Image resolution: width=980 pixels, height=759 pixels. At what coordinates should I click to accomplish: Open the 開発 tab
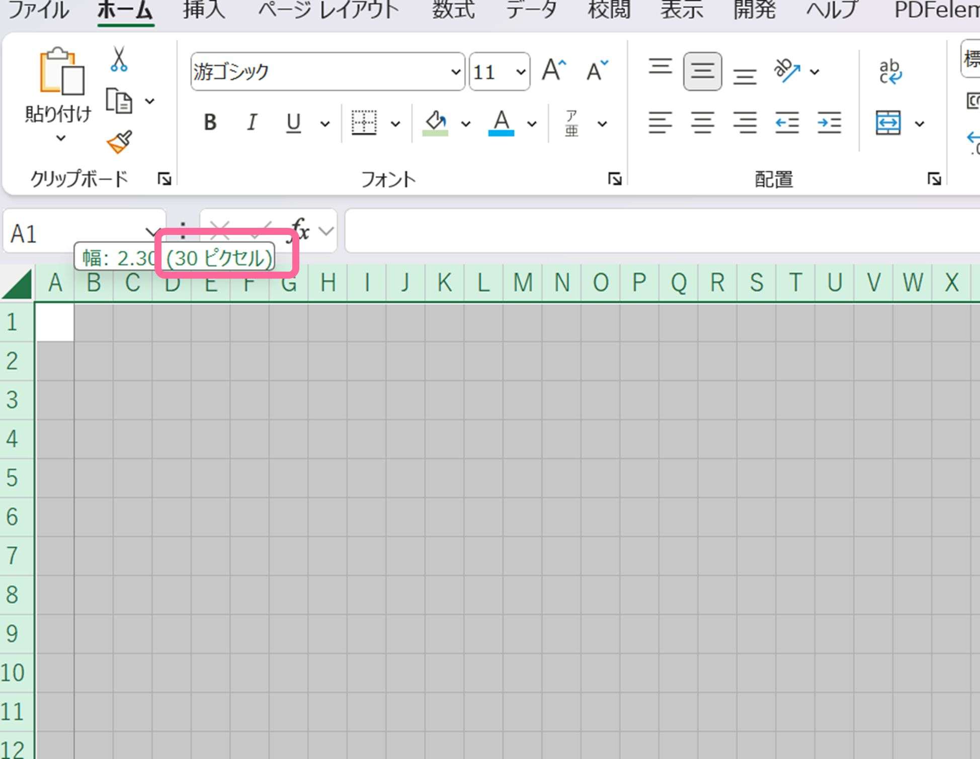tap(754, 10)
